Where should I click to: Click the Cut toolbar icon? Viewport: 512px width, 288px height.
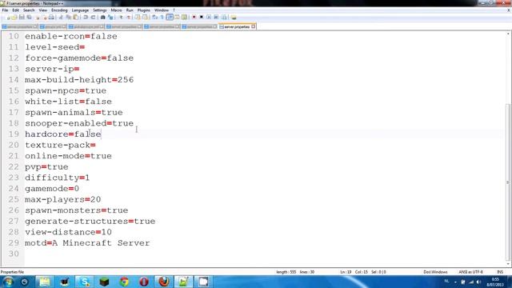coord(61,17)
